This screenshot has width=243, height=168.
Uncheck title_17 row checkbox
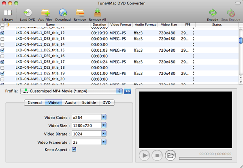pyautogui.click(x=2, y=62)
